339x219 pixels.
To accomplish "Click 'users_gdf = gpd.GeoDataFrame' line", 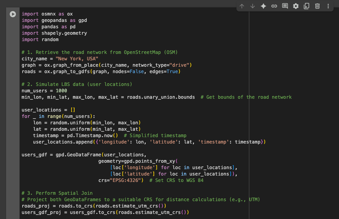I will (x=84, y=155).
